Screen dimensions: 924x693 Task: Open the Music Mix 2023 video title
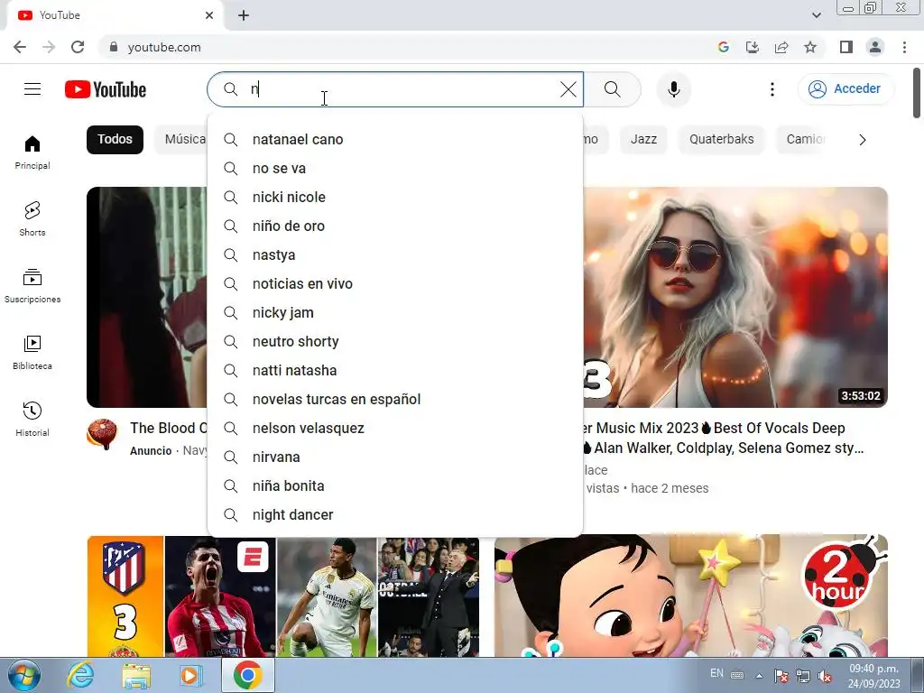[x=725, y=438]
